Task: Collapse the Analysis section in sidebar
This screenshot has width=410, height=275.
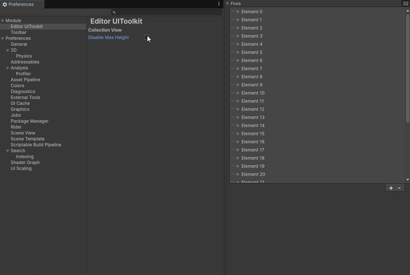Action: (7, 68)
